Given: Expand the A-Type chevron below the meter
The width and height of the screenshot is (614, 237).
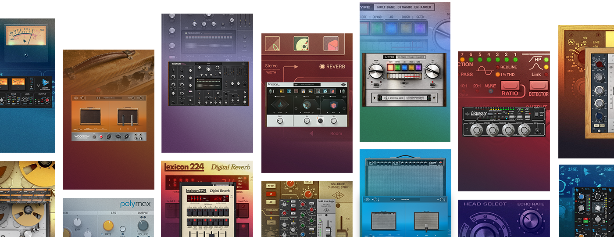Looking at the screenshot, I should pyautogui.click(x=404, y=88).
